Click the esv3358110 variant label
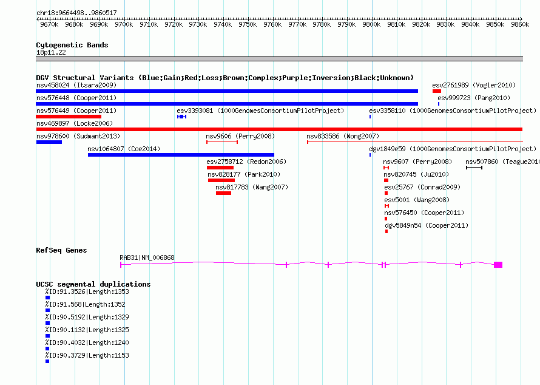The image size is (540, 385). 453,111
